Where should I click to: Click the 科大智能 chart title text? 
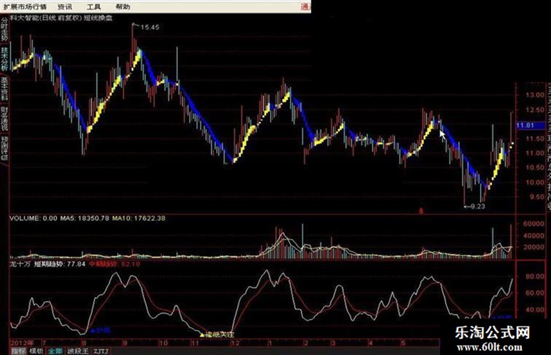tap(61, 17)
